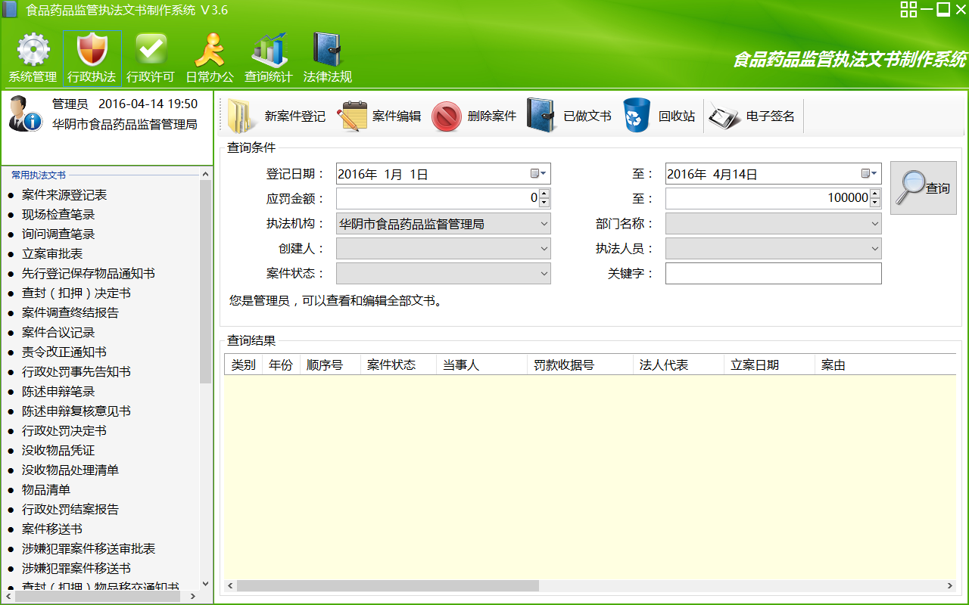Expand the 案件状态 dropdown
Viewport: 969px width, 605px height.
(x=544, y=274)
